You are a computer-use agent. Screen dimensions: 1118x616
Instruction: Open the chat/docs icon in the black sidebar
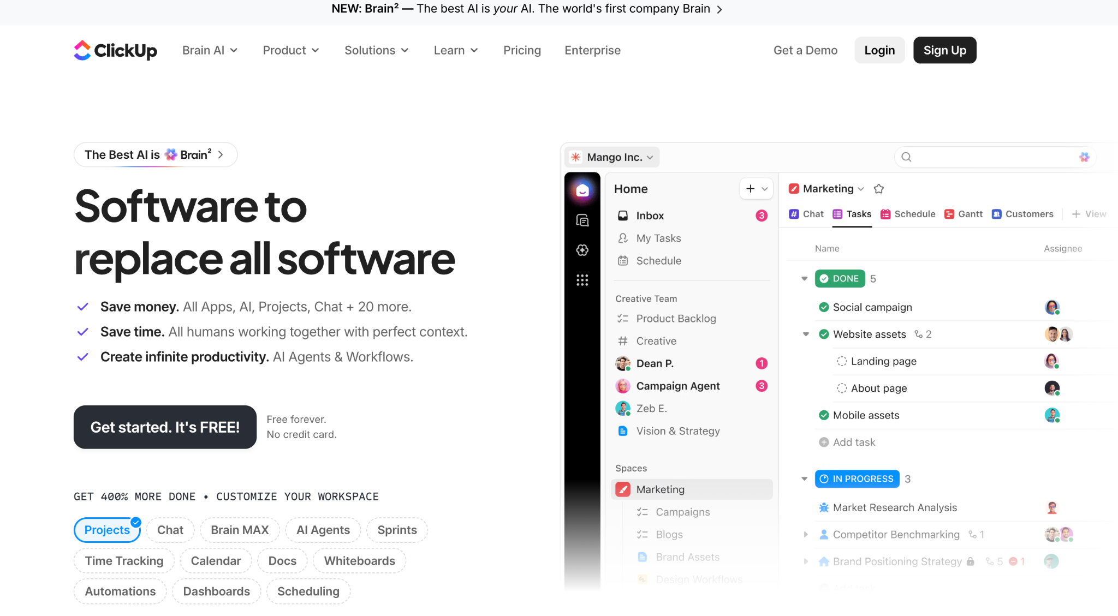(x=582, y=220)
